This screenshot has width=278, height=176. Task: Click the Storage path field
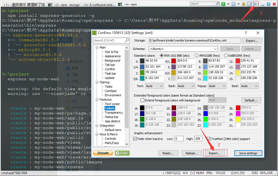pos(195,40)
